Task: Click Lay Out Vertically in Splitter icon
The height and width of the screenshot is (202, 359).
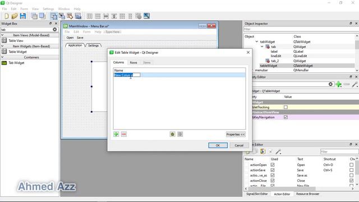Action: coord(114,16)
